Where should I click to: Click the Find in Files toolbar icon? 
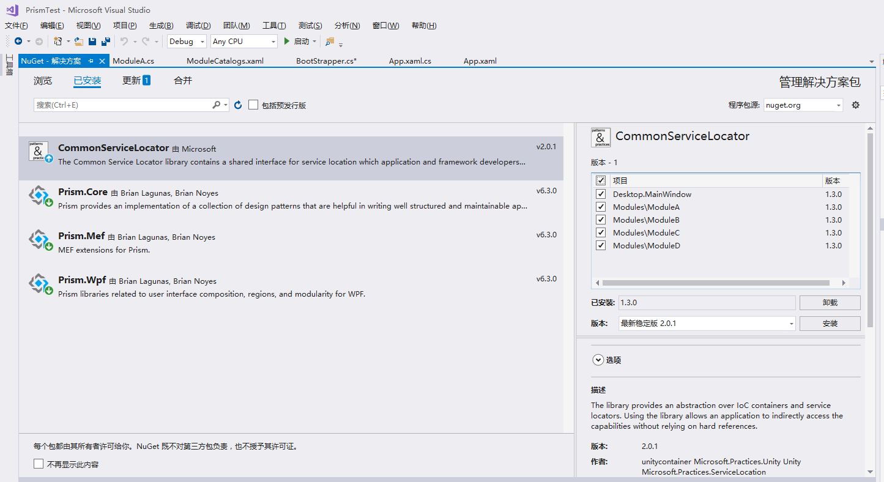(x=330, y=41)
